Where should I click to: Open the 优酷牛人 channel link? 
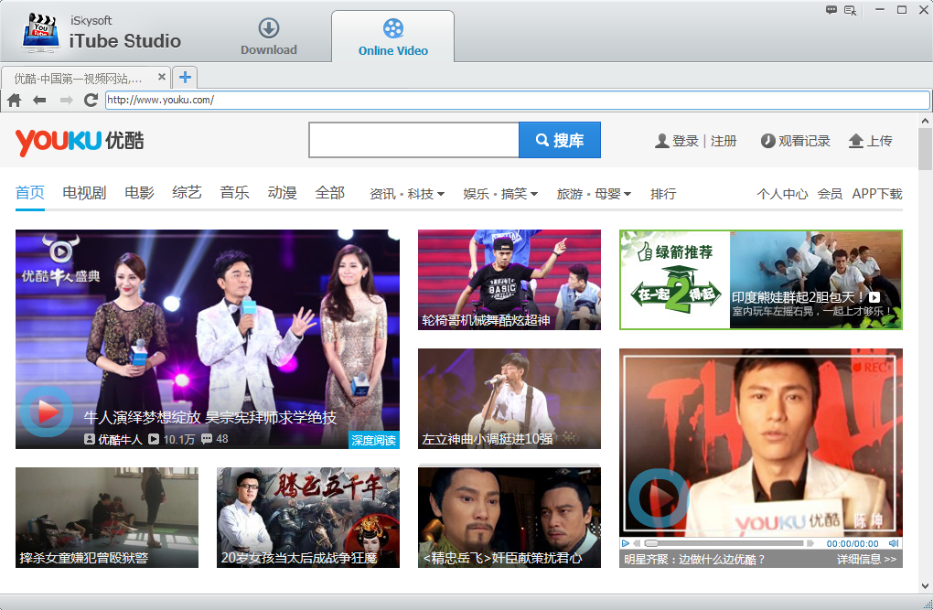coord(113,439)
